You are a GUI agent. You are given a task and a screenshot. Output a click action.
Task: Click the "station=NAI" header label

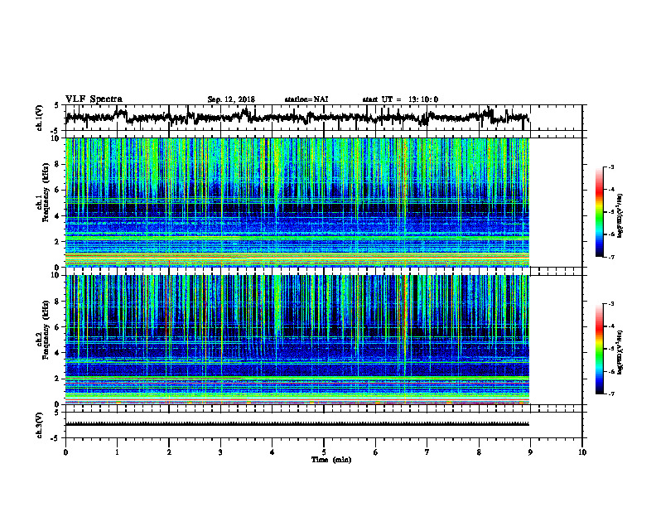point(306,99)
